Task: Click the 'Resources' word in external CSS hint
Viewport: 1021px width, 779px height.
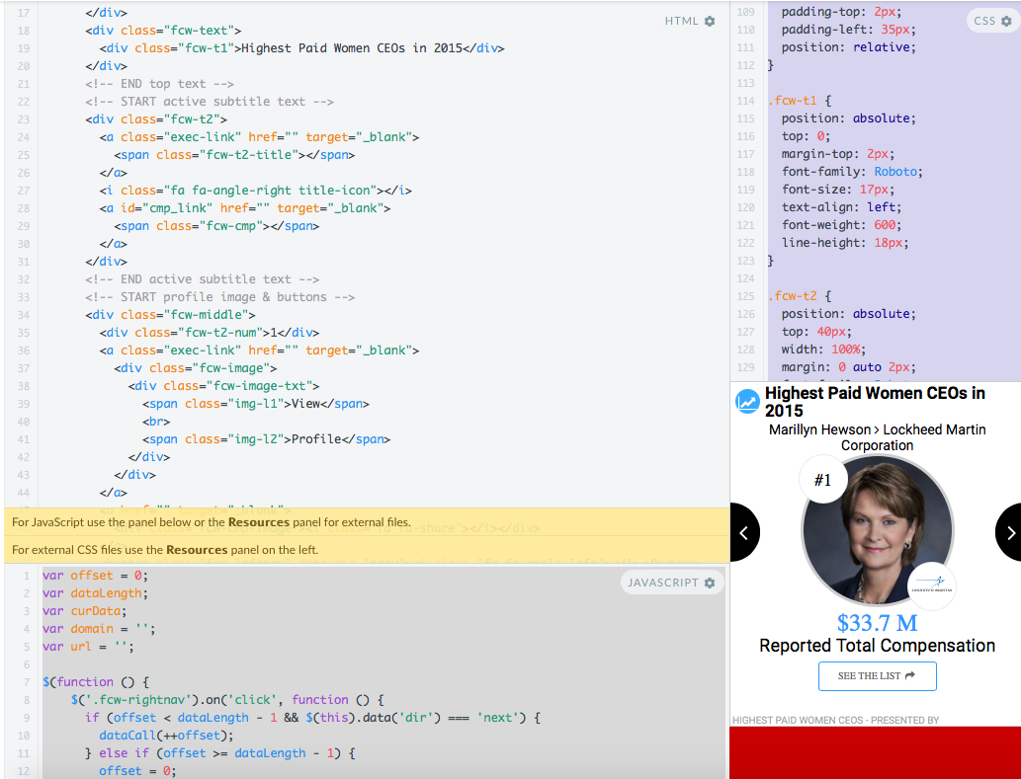Action: pos(197,550)
